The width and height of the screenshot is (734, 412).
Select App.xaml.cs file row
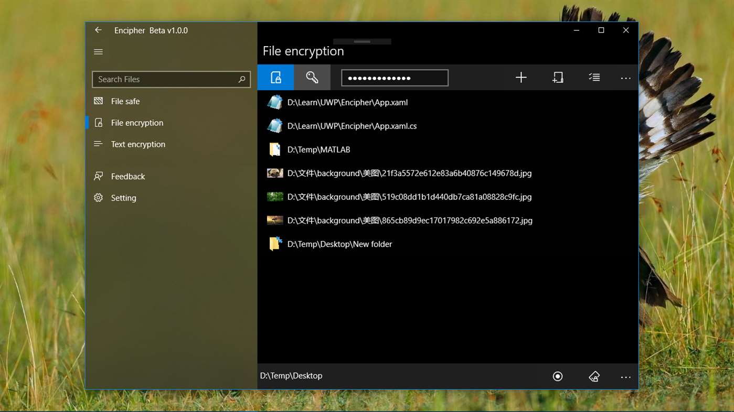point(448,126)
